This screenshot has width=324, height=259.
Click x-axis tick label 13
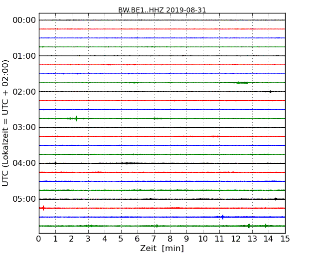coord(252,239)
